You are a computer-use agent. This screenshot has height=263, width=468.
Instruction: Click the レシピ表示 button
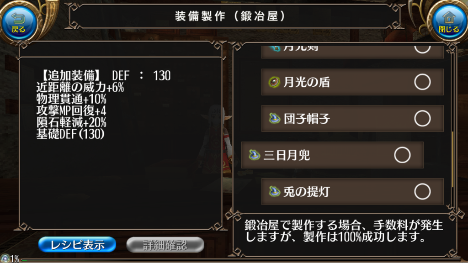(77, 245)
